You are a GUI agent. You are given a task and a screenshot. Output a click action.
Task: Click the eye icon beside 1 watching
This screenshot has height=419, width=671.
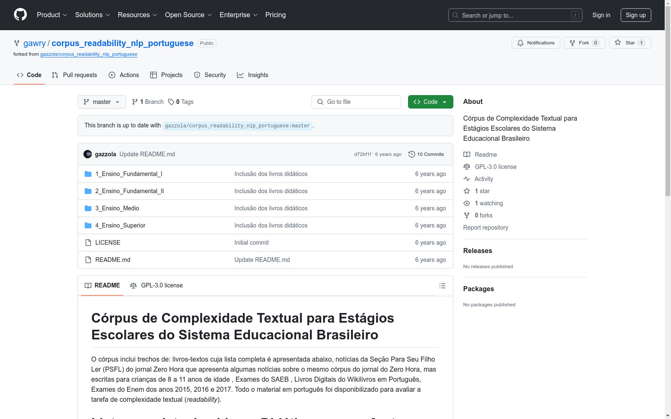467,203
